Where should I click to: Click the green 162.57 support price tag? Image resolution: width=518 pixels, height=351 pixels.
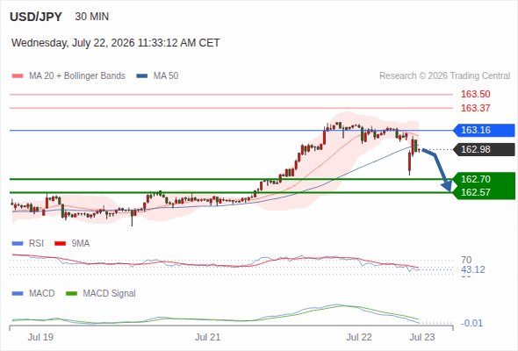point(484,192)
